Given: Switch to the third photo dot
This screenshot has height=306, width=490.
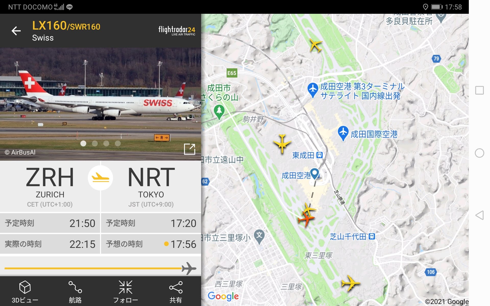Looking at the screenshot, I should click(x=106, y=144).
